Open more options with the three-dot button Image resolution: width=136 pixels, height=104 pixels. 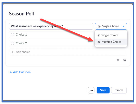click(91, 90)
